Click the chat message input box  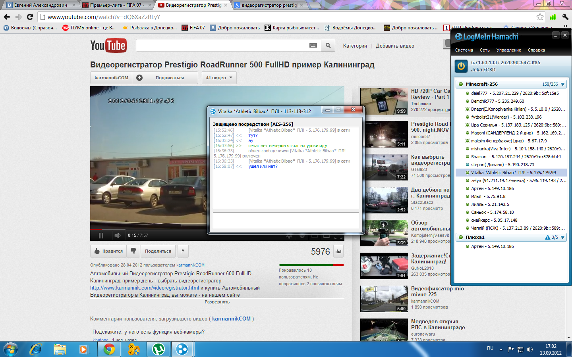(286, 220)
